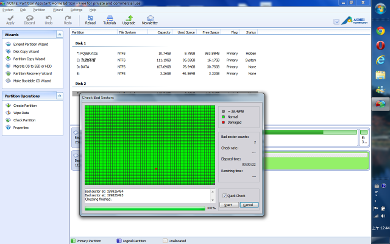Image resolution: width=390 pixels, height=244 pixels.
Task: Select Wipe Data operation
Action: [21, 113]
